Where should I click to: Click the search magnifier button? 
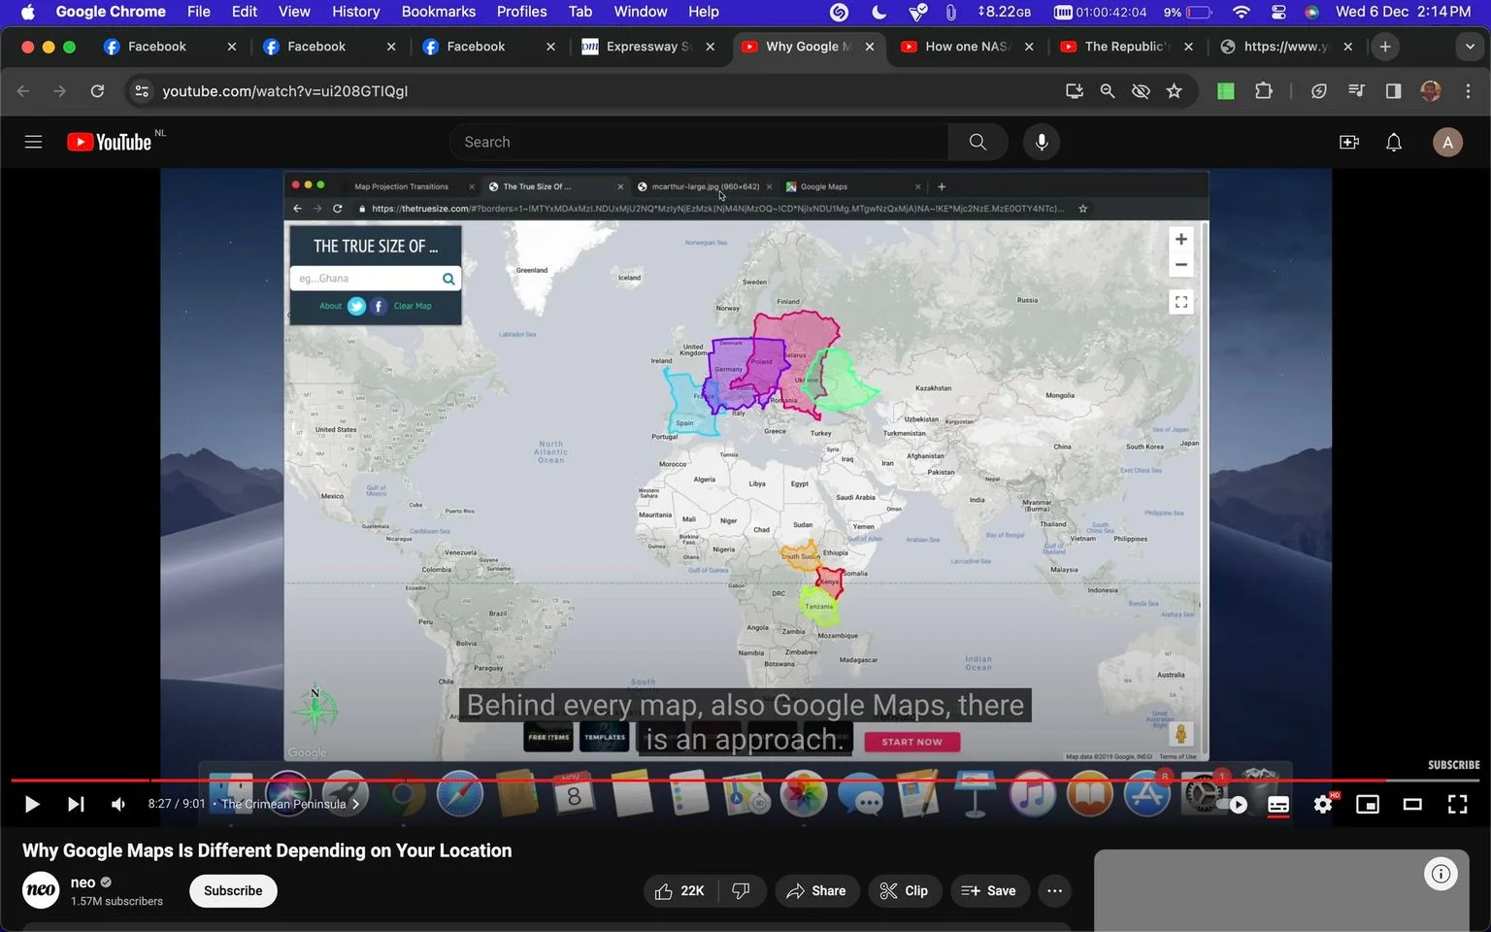[x=977, y=142]
